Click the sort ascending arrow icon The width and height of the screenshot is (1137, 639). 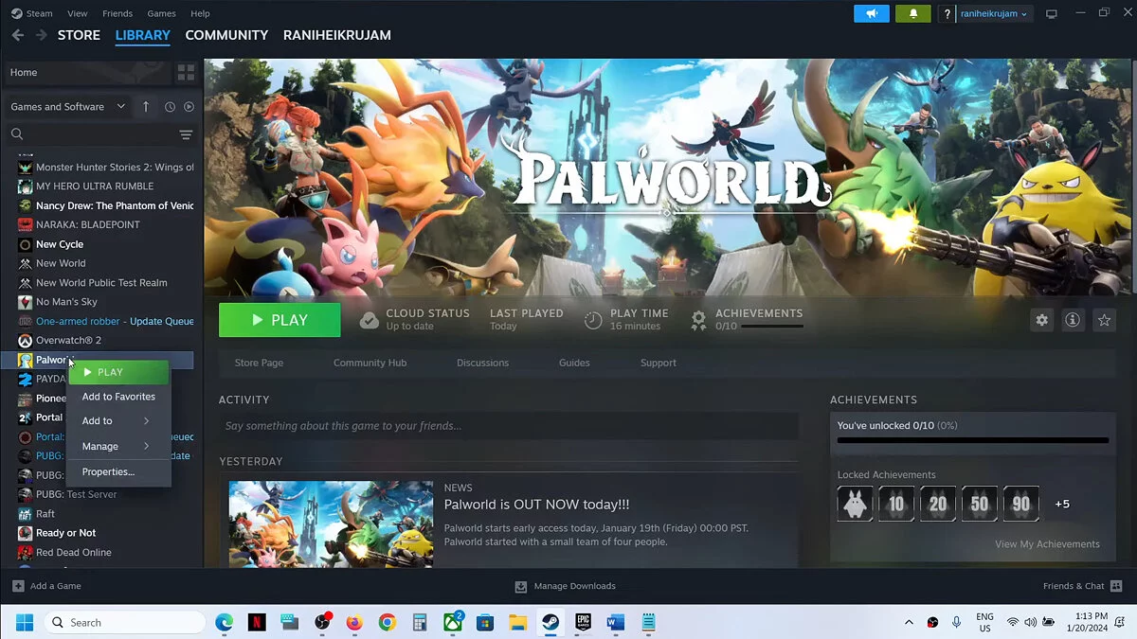coord(146,107)
